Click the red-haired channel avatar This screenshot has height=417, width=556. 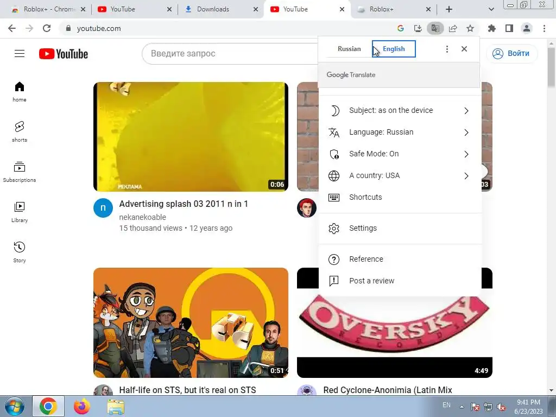click(x=307, y=208)
